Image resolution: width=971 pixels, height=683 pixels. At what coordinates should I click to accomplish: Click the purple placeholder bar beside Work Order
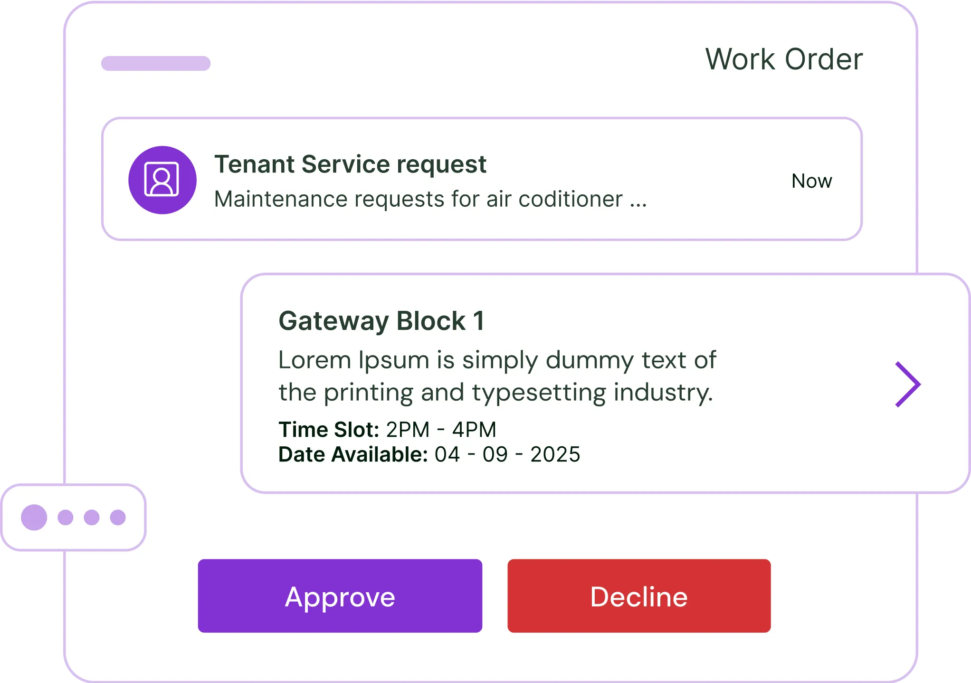(x=156, y=63)
